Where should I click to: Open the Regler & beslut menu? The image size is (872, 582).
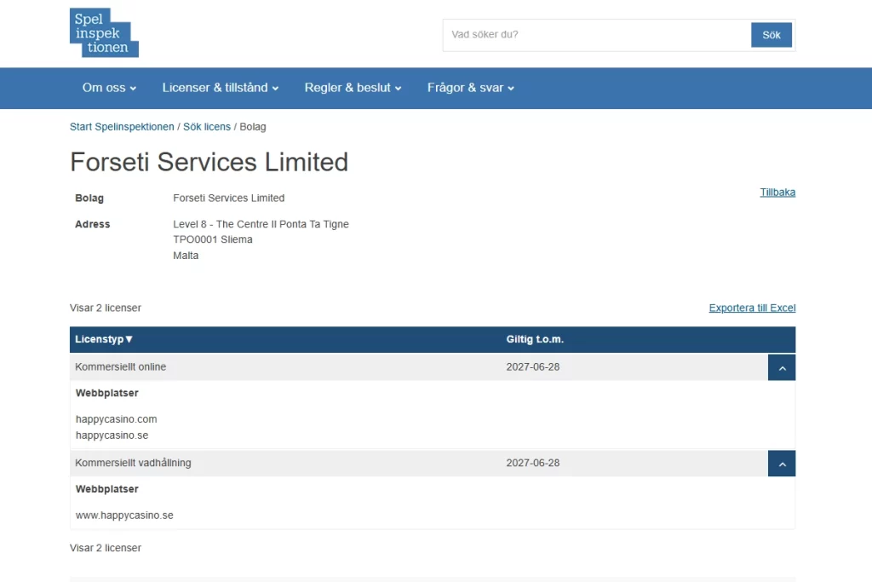(x=353, y=88)
